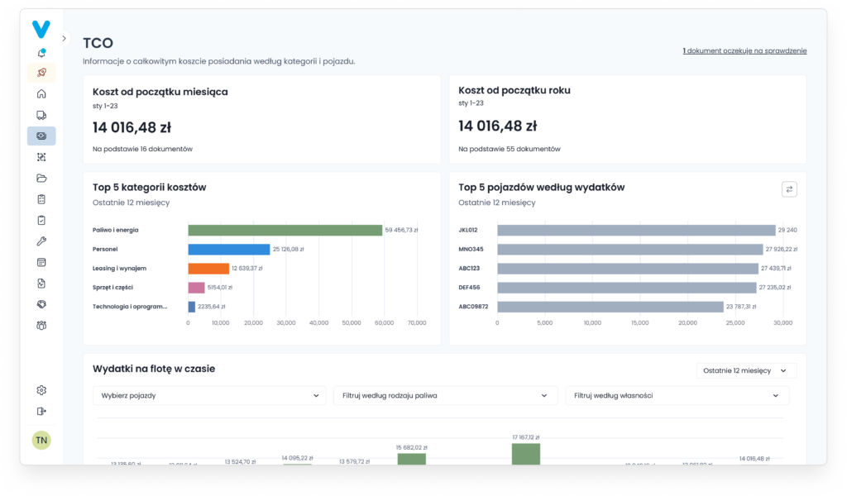Select the highlighted TCO money icon
Viewport: 847px width, 496px height.
pos(41,136)
